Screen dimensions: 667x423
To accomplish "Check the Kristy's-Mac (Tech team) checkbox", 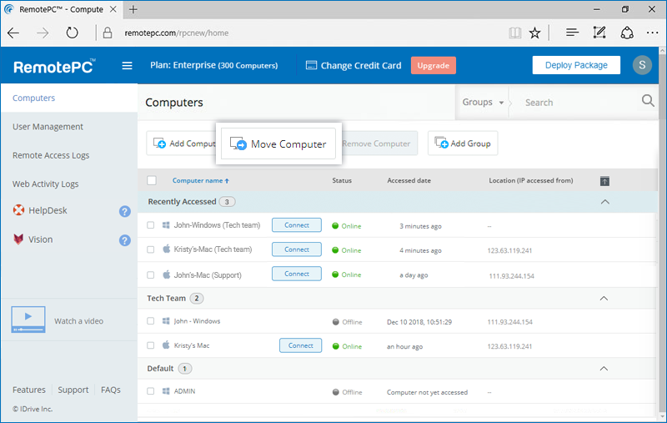I will pos(151,249).
